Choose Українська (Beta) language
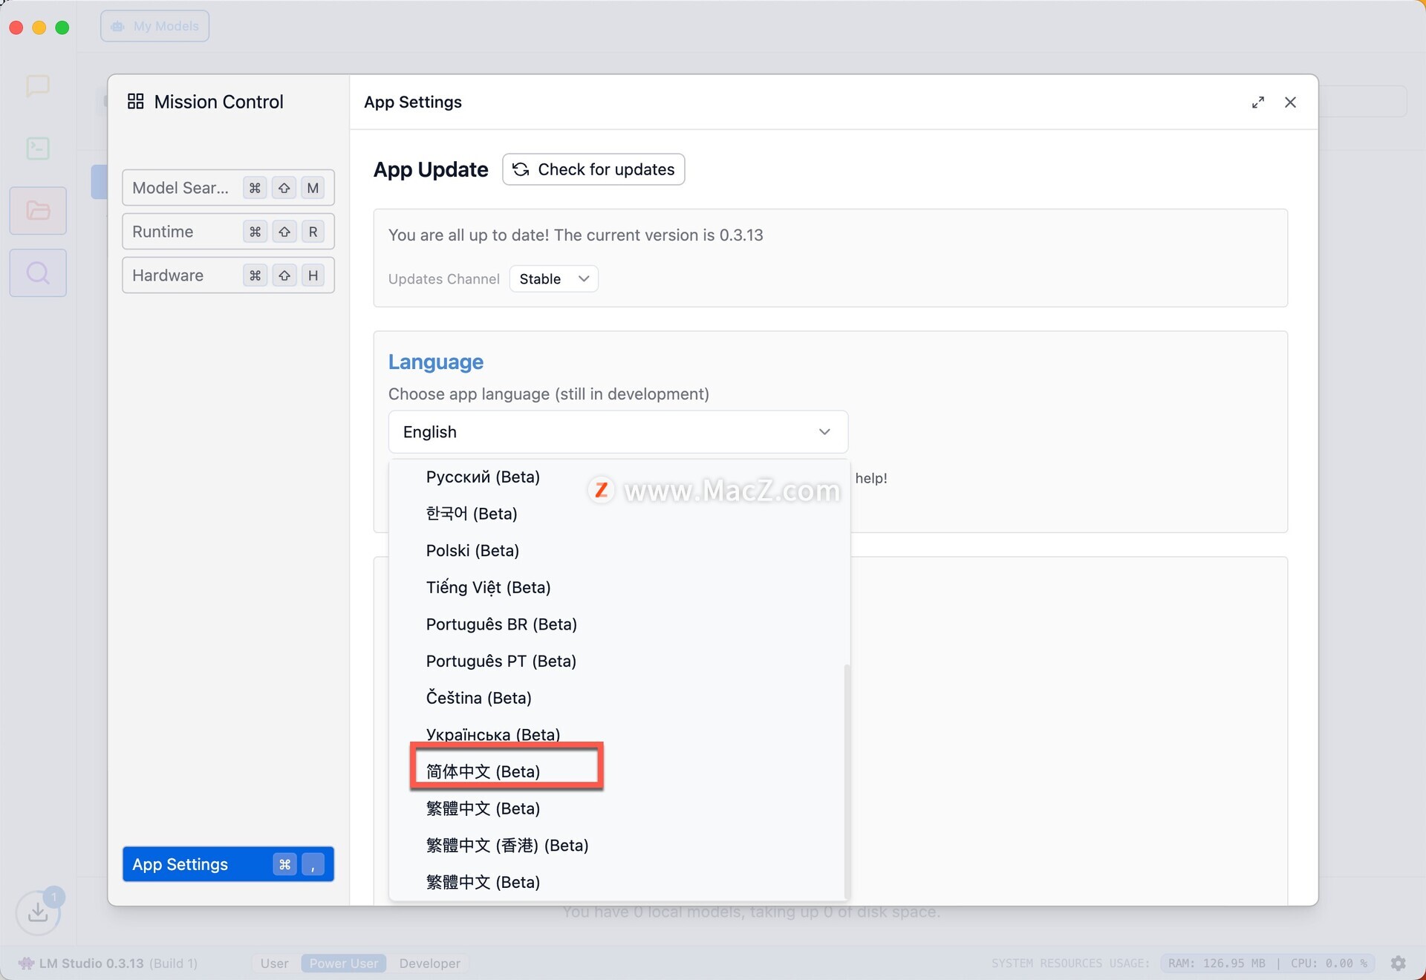 coord(493,734)
